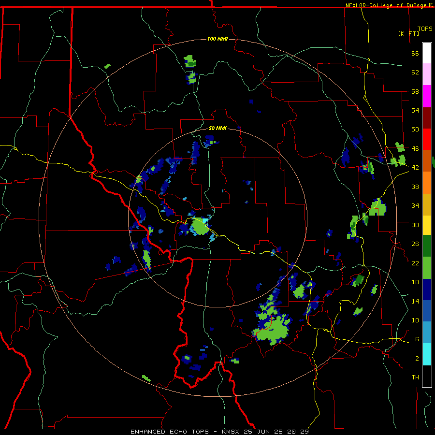The image size is (435, 435).
Task: Click the TOPS legend title
Action: [x=425, y=29]
